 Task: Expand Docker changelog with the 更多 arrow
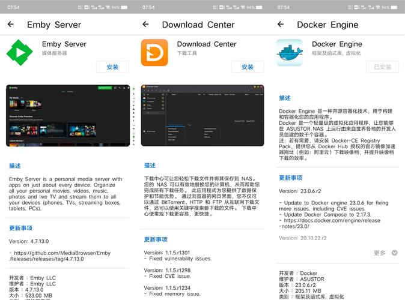pyautogui.click(x=394, y=253)
